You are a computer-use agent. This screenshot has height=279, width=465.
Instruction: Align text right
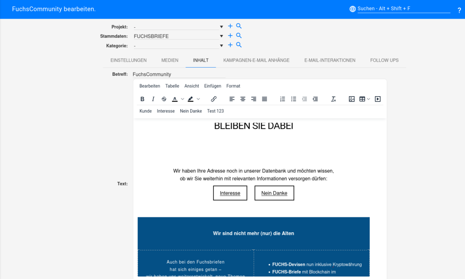(253, 99)
